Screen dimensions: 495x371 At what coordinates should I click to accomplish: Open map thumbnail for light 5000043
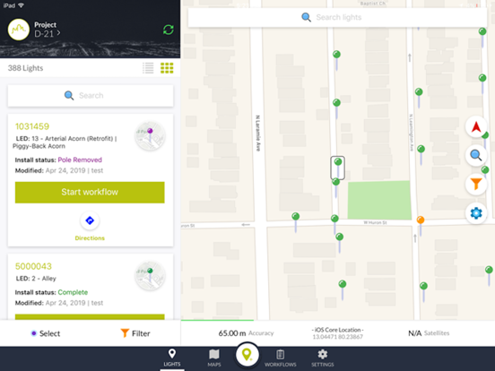tap(151, 275)
